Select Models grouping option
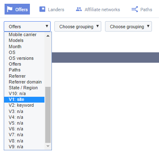Viewport: 159px width, 152px height. point(24,40)
